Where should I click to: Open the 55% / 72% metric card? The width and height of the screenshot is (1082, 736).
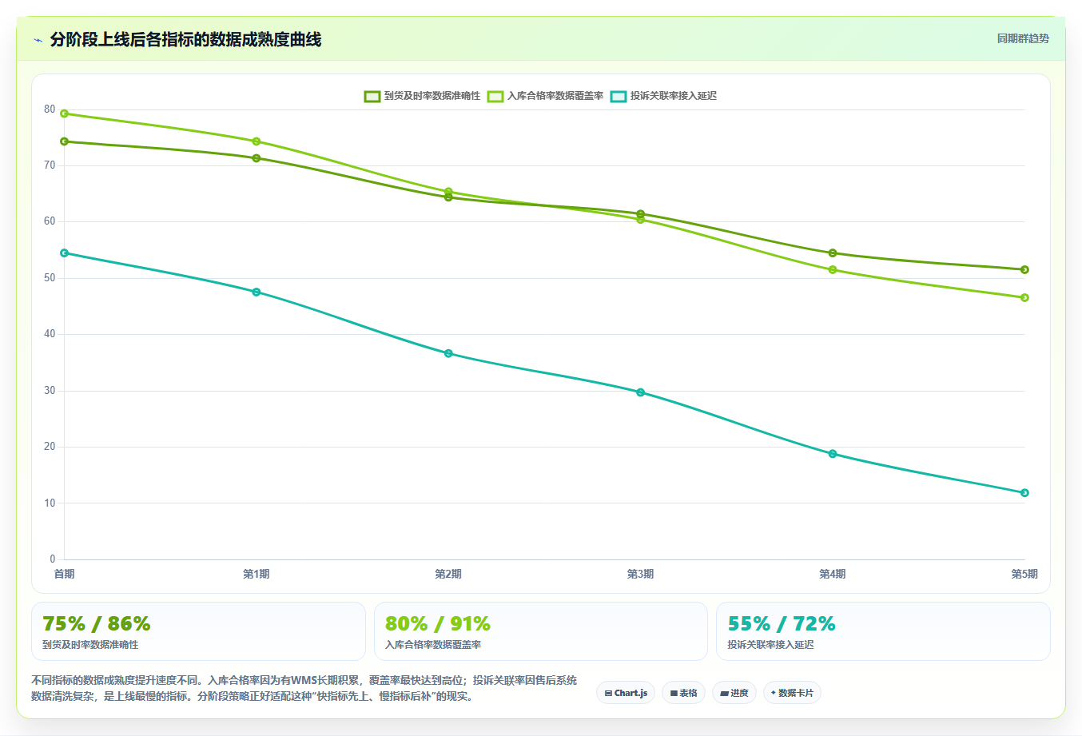(x=883, y=631)
